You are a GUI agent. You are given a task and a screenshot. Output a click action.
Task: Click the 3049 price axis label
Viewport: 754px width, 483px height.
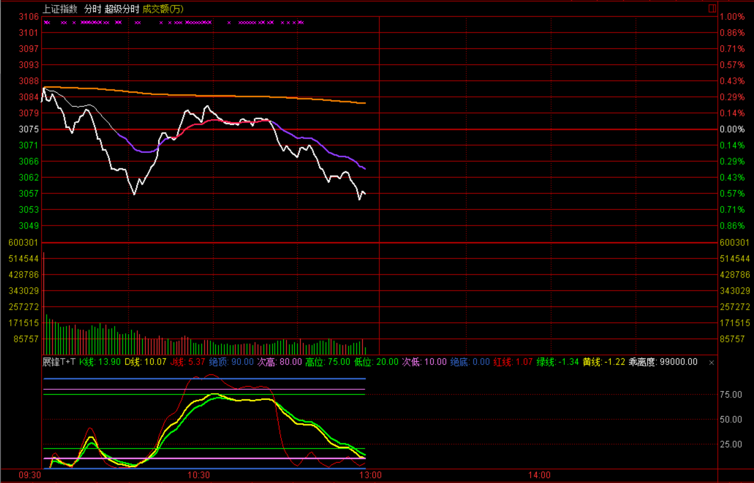[29, 226]
